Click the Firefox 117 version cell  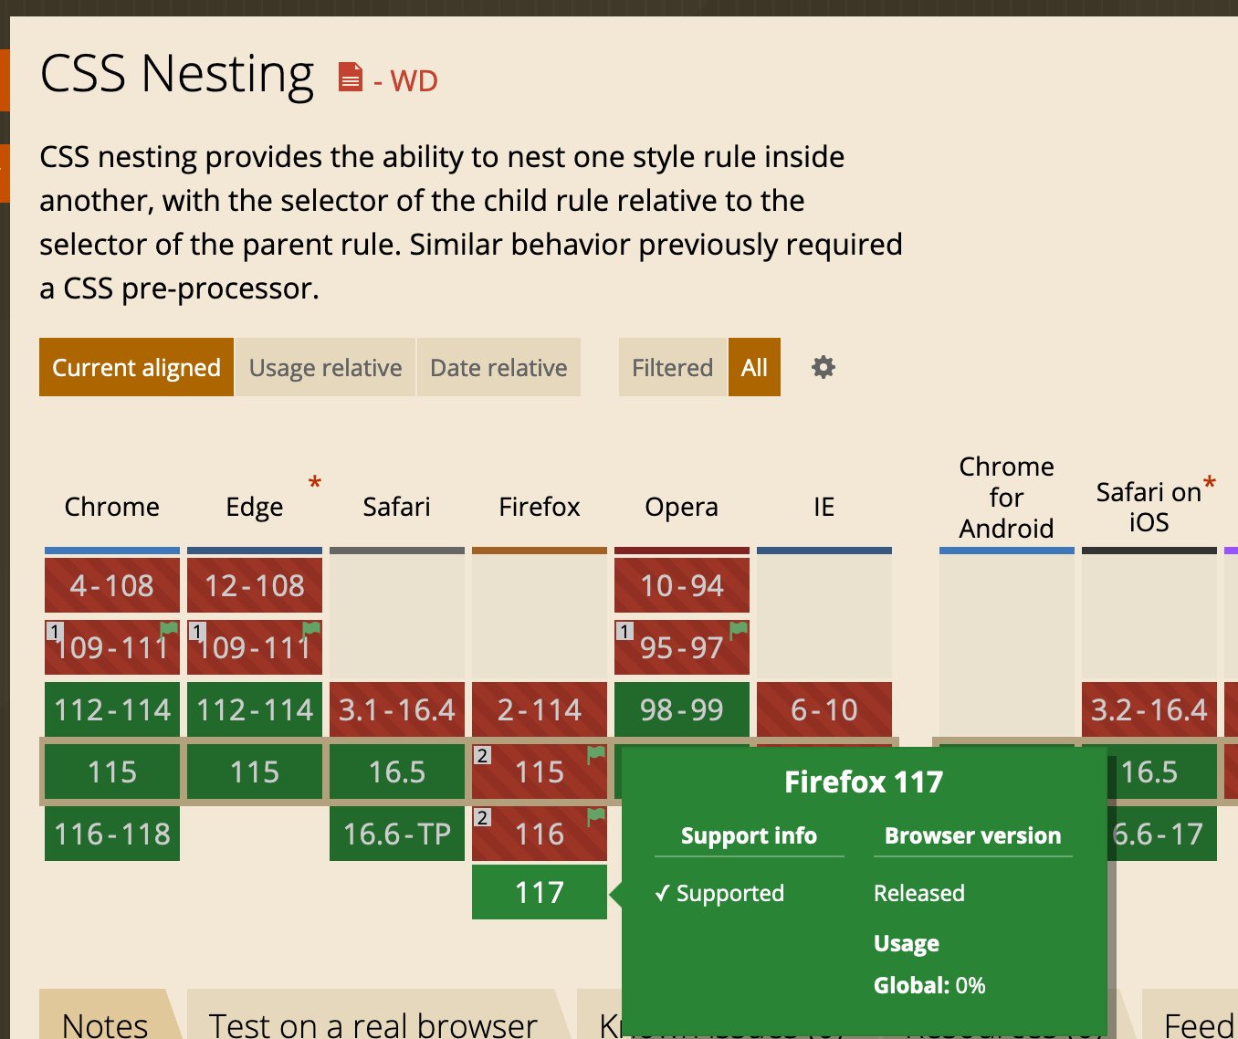point(540,892)
